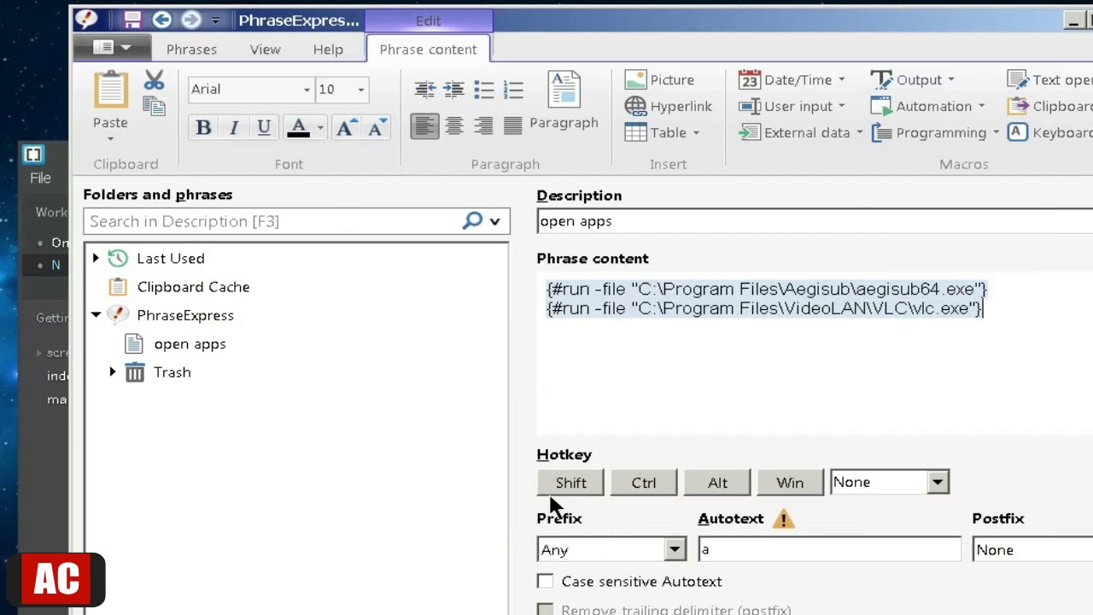Click inside the Phrase content editor
The height and width of the screenshot is (615, 1093).
[815, 354]
